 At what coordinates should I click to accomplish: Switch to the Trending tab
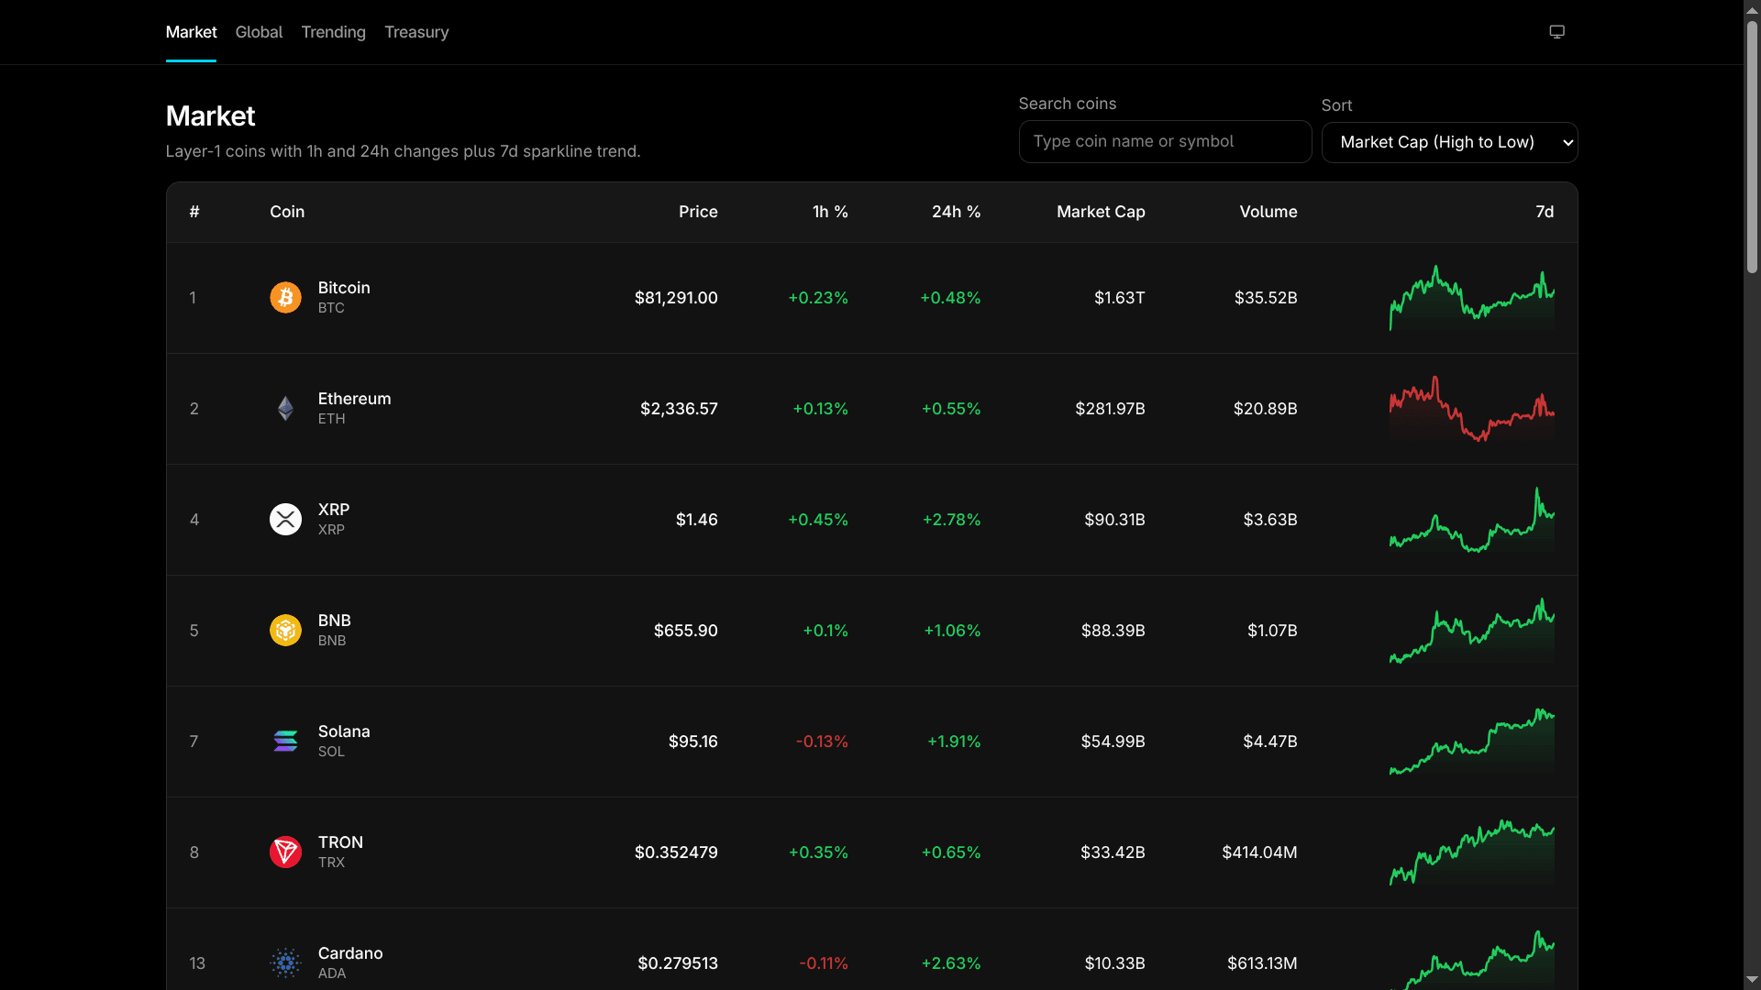click(x=334, y=32)
